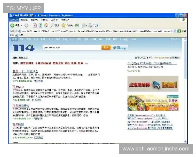Click the top right sponsored text ad headline
The width and height of the screenshot is (196, 157).
coord(152,63)
